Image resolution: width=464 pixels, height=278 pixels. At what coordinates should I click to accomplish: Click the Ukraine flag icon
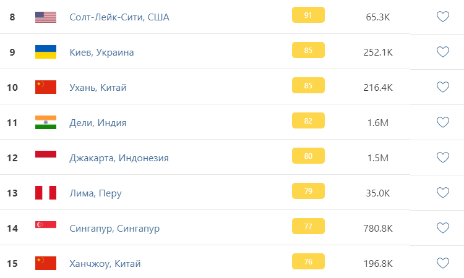click(x=46, y=52)
